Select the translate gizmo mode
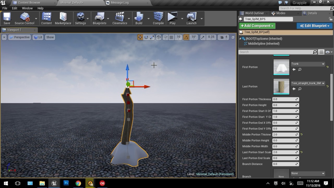The height and width of the screenshot is (188, 334). pos(140,37)
